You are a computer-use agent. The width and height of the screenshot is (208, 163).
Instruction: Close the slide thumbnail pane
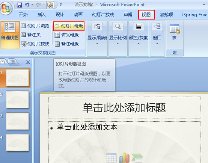point(28,62)
